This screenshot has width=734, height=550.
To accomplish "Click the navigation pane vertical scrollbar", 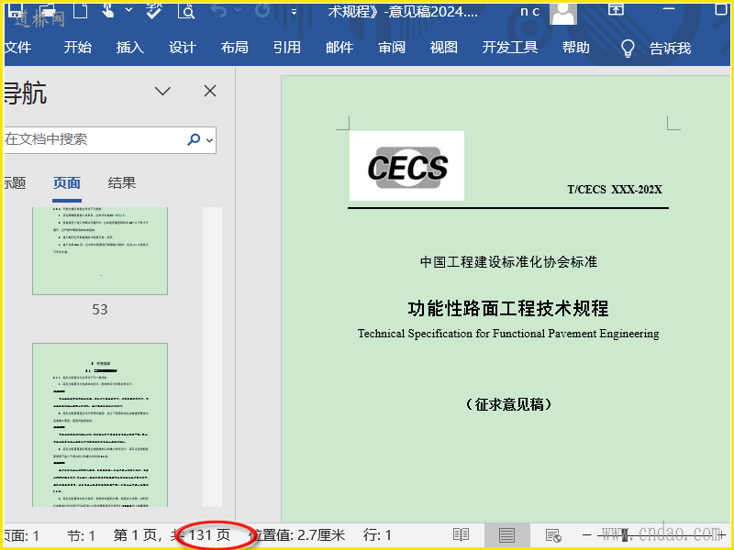I will click(212, 357).
